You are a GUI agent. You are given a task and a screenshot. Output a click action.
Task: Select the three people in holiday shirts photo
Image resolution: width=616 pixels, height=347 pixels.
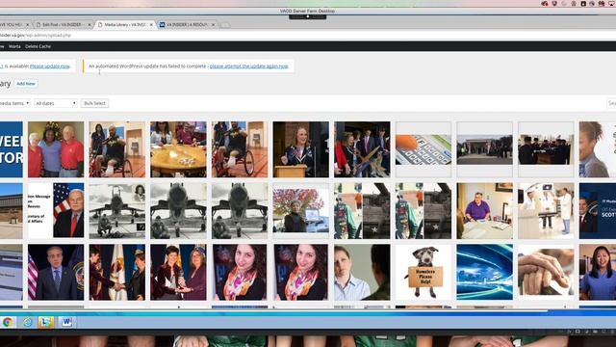56,149
